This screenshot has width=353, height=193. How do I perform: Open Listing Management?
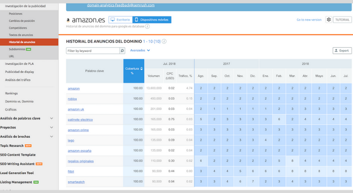point(16,182)
